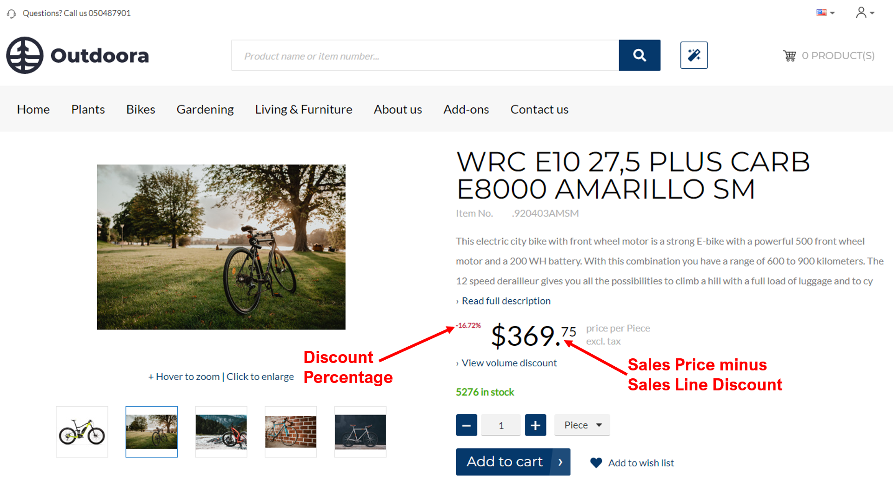Click View volume discount link
This screenshot has width=893, height=488.
pos(509,363)
